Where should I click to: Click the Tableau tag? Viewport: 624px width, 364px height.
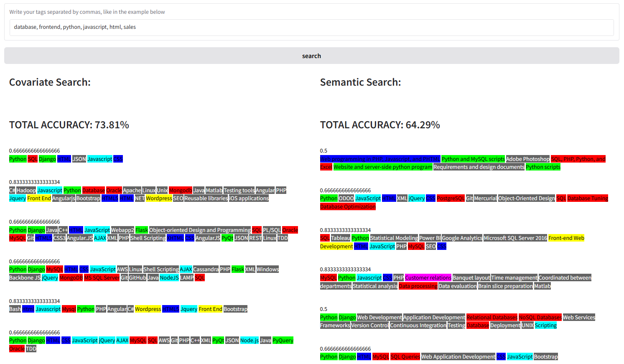[341, 238]
